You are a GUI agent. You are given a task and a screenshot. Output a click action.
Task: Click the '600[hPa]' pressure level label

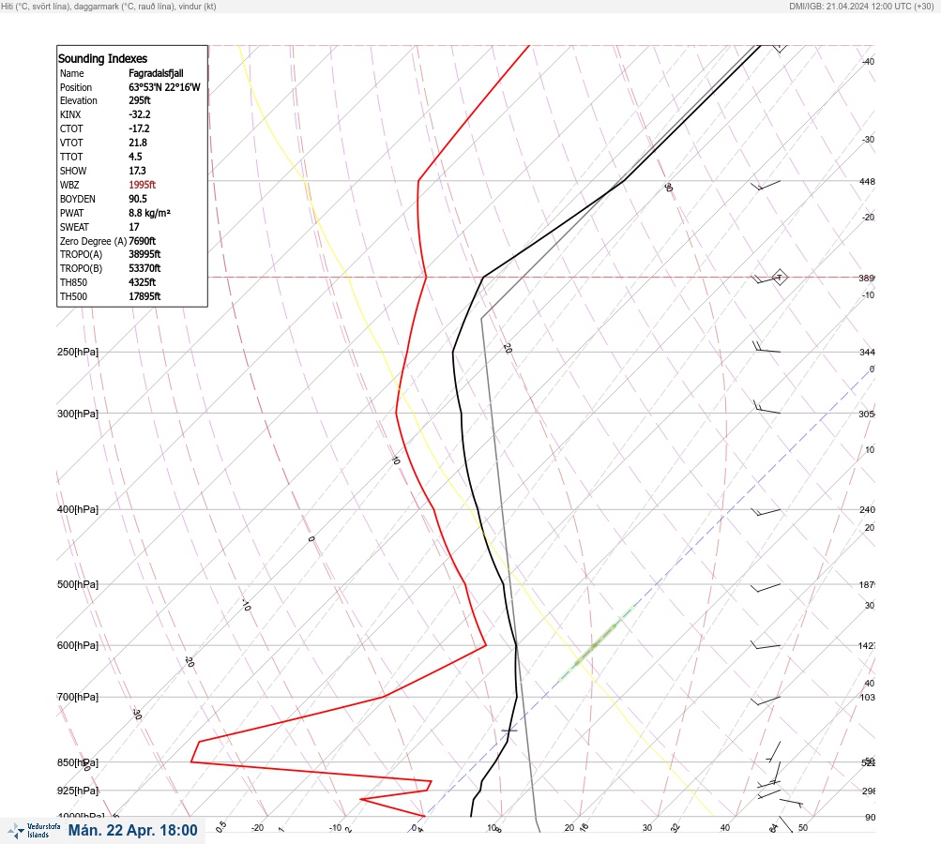pyautogui.click(x=78, y=646)
